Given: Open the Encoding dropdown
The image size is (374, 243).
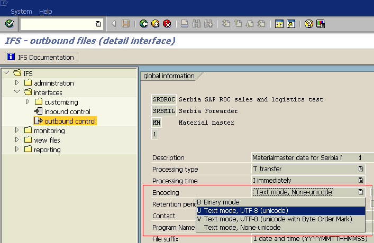Looking at the screenshot, I should point(361,192).
